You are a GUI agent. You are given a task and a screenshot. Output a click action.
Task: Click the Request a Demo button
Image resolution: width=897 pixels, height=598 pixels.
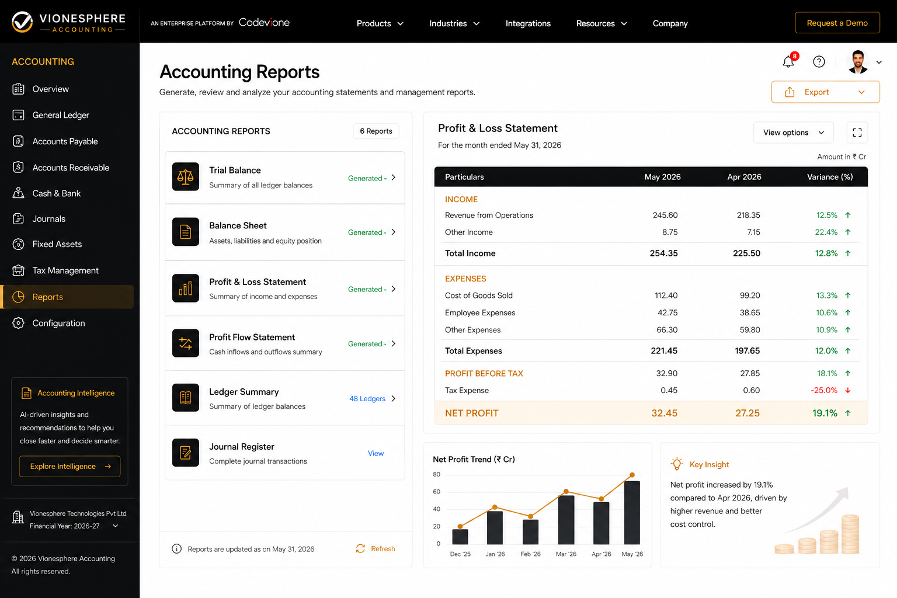tap(837, 23)
